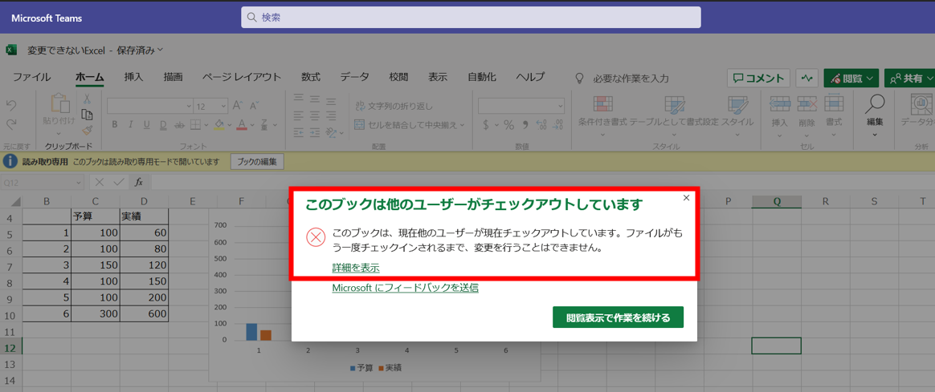Apply percent style format

point(508,125)
